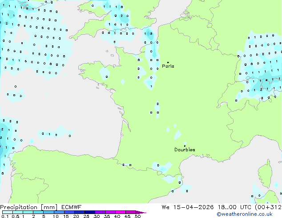Pick the 5–10 mm legend swatch

(x=48, y=212)
